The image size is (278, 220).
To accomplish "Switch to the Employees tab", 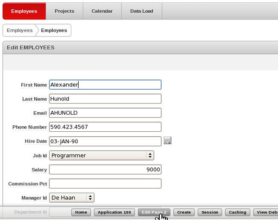I will (x=24, y=11).
